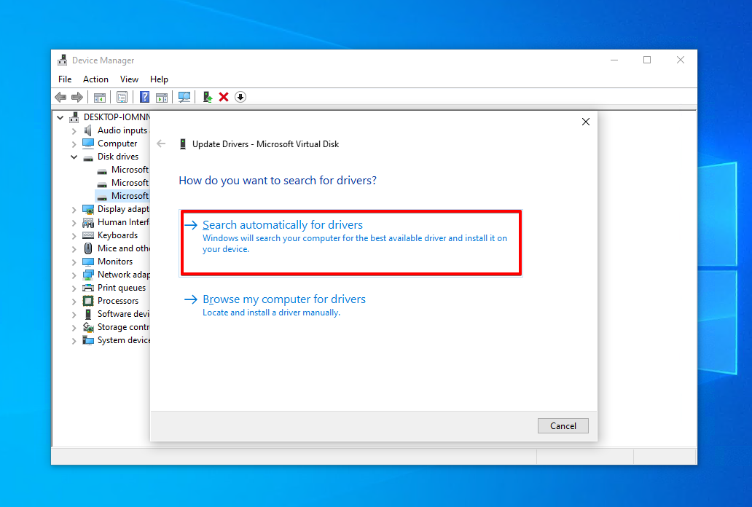Expand the Computer category
Screen dimensions: 752x507
[x=74, y=144]
